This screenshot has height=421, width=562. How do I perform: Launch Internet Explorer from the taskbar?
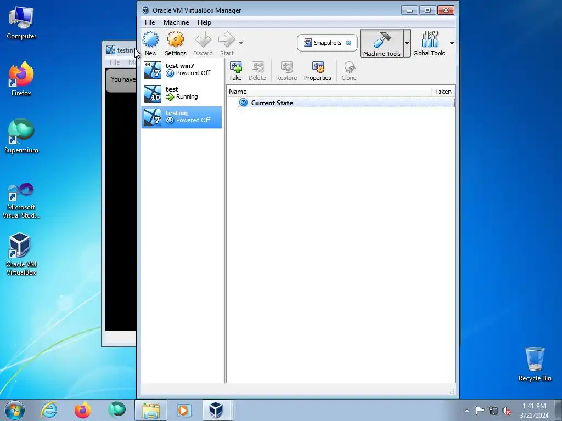pyautogui.click(x=49, y=410)
